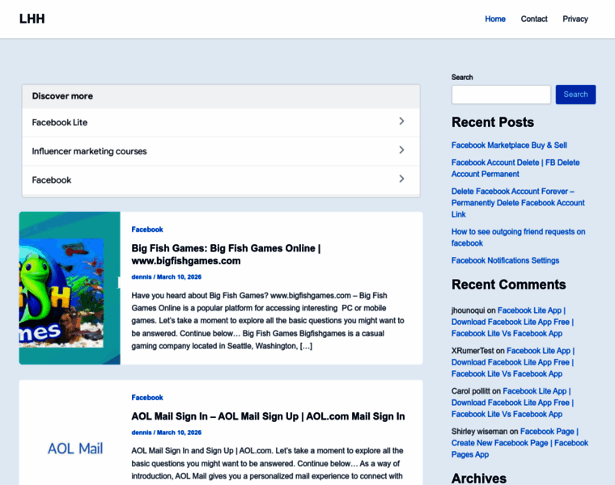This screenshot has width=615, height=485.
Task: Open Facebook Lite discover row
Action: click(x=221, y=122)
